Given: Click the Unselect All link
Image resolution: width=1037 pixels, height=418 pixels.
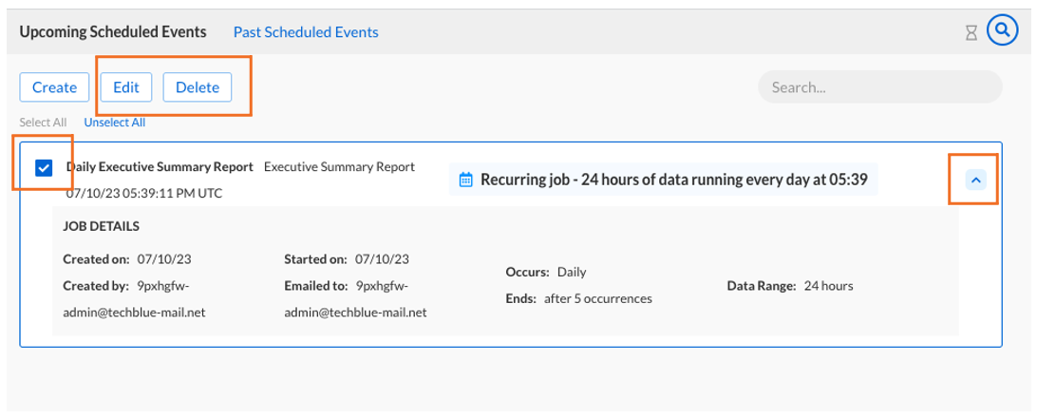Looking at the screenshot, I should coord(114,123).
